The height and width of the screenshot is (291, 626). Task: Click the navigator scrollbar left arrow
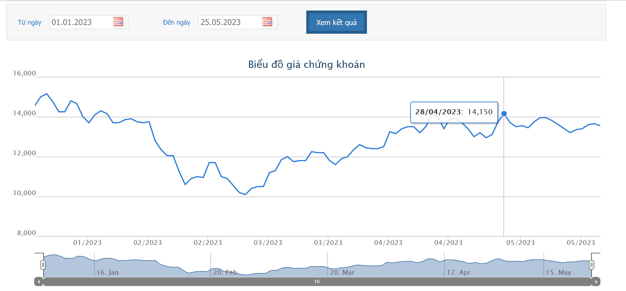tap(39, 282)
